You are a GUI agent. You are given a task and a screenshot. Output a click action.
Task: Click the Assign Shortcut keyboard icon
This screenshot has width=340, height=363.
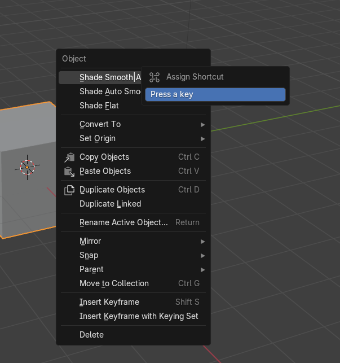[x=154, y=77]
